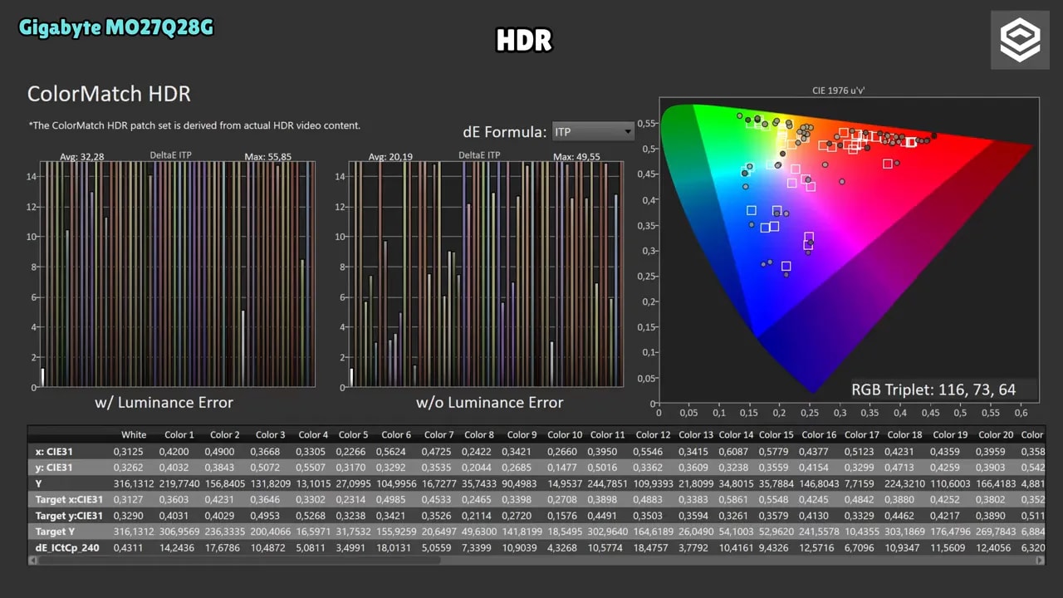
Task: Select the Color 4 column header
Action: (313, 434)
